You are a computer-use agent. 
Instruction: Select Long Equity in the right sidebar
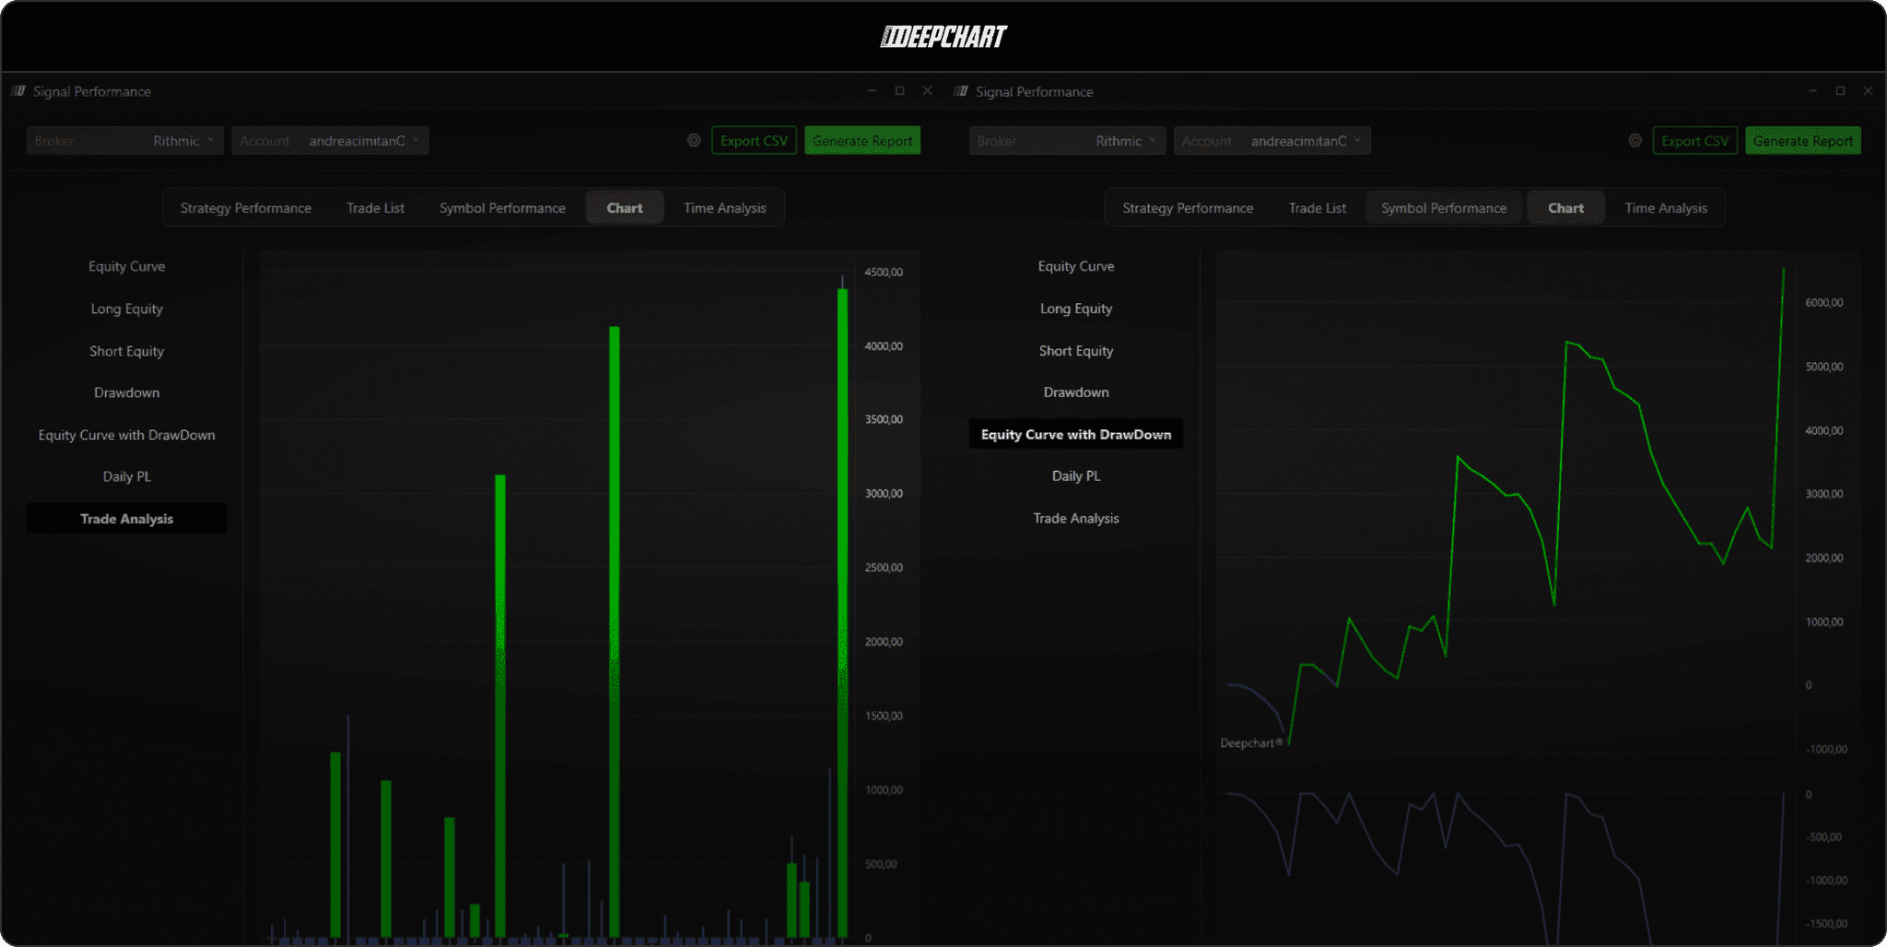(1075, 308)
